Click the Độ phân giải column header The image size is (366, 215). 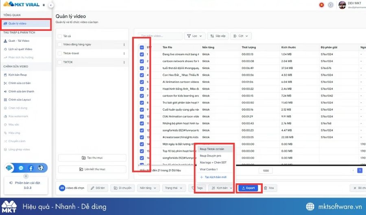point(329,47)
